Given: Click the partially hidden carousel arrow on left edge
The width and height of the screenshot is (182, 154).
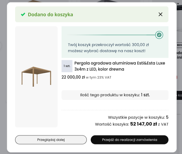Looking at the screenshot, I should click(1, 45).
